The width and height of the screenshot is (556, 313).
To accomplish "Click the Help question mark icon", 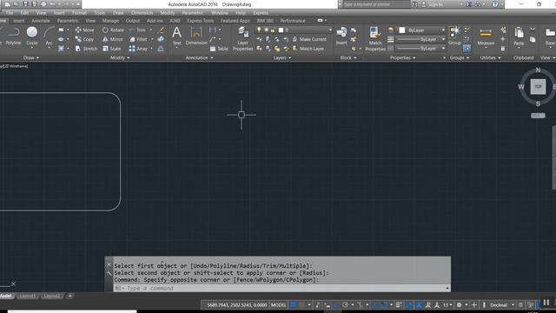I will pos(495,4).
